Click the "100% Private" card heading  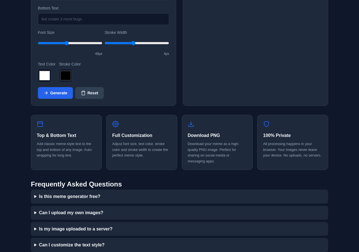click(x=277, y=136)
